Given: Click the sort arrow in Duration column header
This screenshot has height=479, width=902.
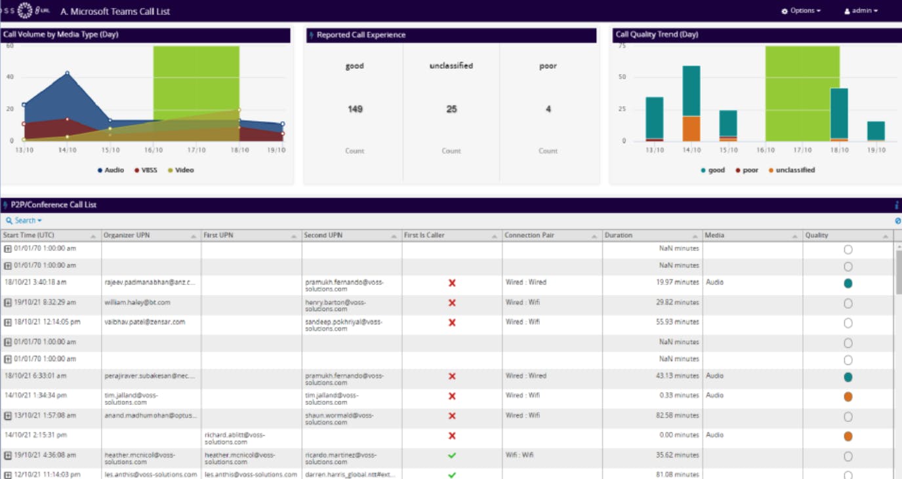Looking at the screenshot, I should (695, 236).
